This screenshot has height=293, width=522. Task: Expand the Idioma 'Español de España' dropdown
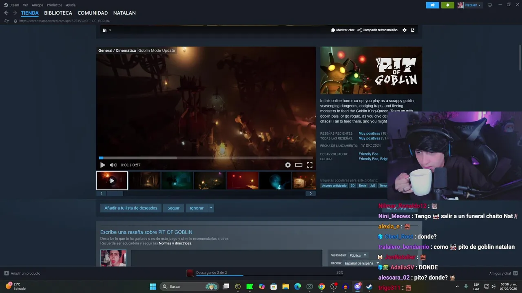[x=362, y=263]
